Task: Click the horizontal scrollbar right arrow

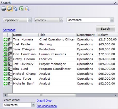Action: (115, 95)
